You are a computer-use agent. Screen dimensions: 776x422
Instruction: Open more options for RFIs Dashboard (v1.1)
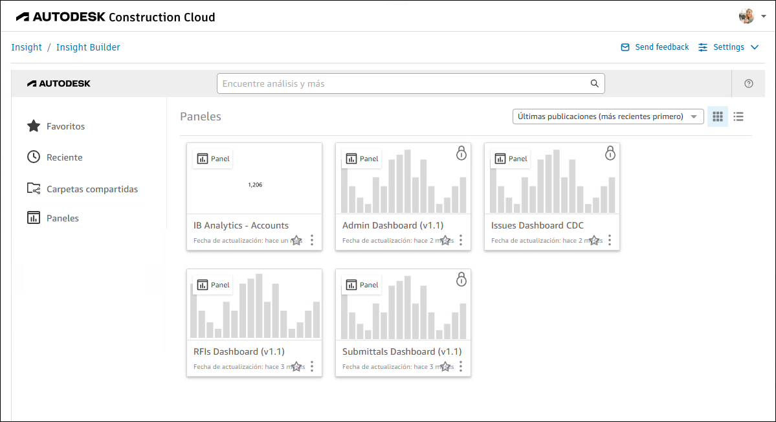(x=312, y=366)
